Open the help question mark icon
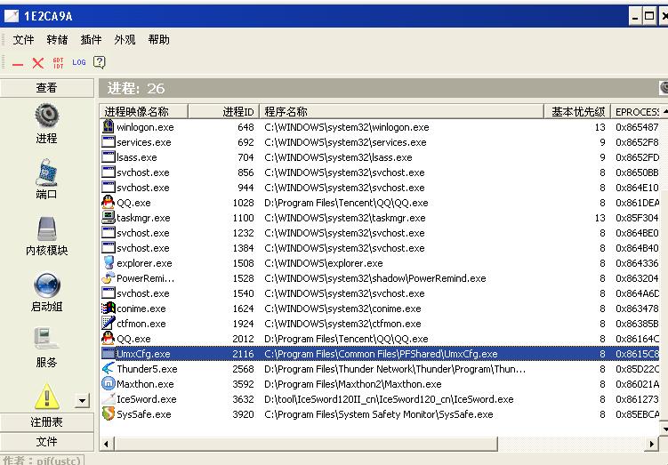The image size is (668, 465). [x=100, y=62]
